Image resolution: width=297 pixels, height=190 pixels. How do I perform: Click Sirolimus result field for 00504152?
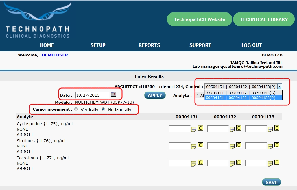[218, 146]
